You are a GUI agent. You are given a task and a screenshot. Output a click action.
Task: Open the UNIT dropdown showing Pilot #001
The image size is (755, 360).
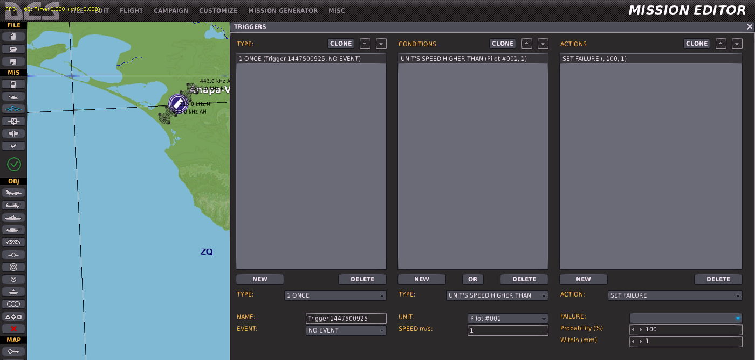click(x=508, y=319)
